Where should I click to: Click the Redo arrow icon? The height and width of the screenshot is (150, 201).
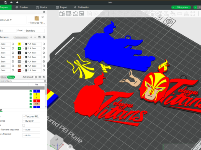tap(17, 2)
